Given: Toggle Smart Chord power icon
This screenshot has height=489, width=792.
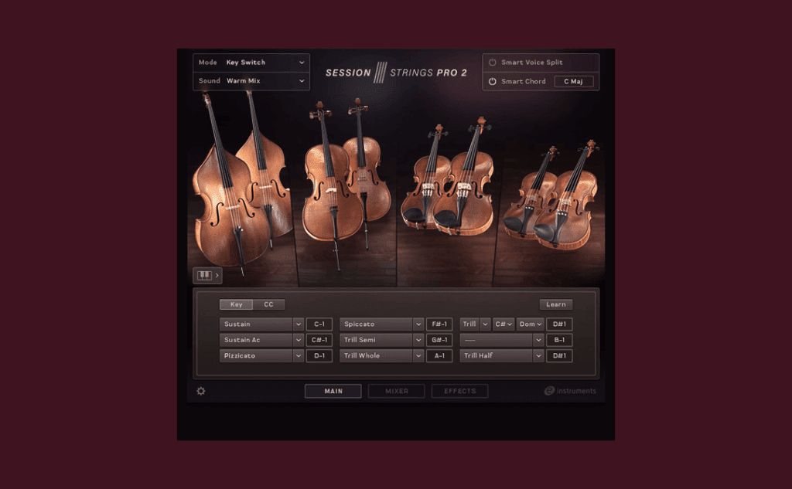Looking at the screenshot, I should tap(493, 81).
